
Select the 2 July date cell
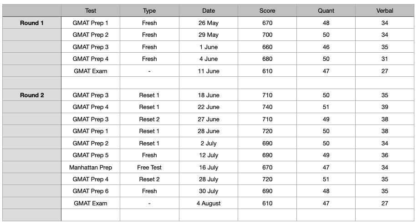click(209, 143)
